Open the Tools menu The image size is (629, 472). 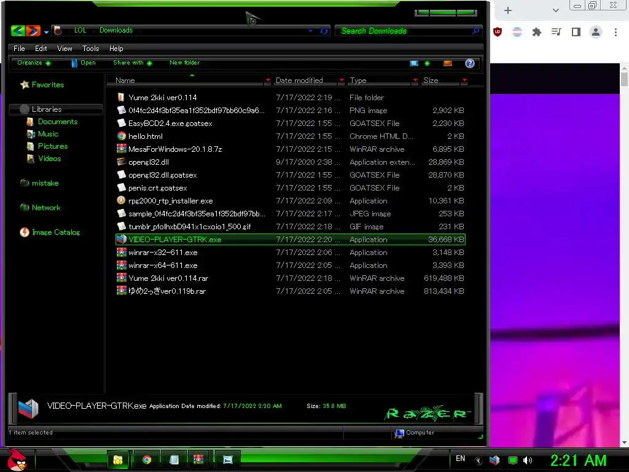90,48
